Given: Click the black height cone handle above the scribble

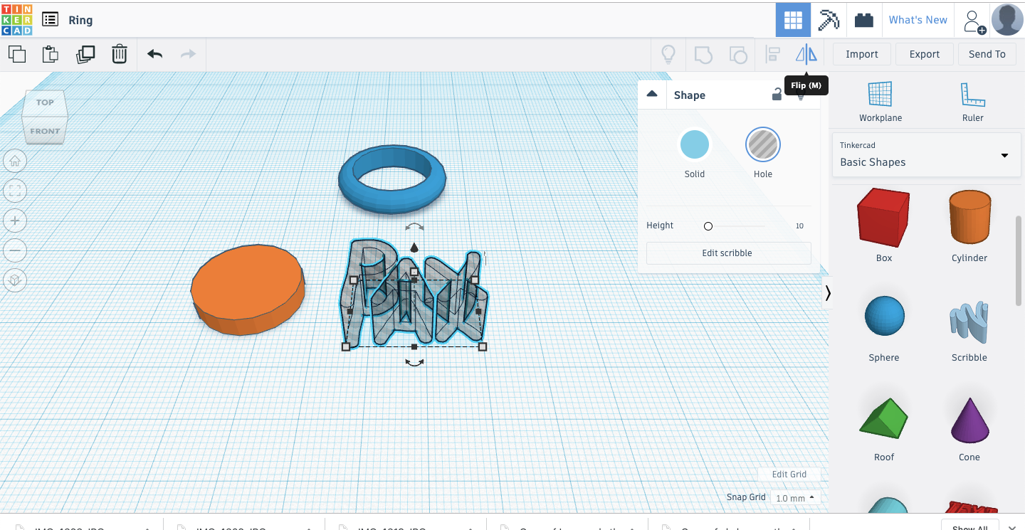Looking at the screenshot, I should 414,247.
